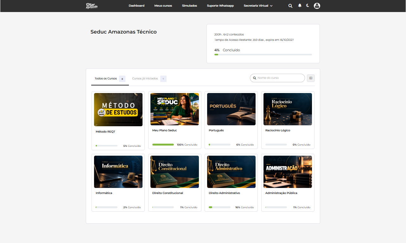The height and width of the screenshot is (243, 406).
Task: Click the Informática '2% Concluído' label
Action: [132, 207]
